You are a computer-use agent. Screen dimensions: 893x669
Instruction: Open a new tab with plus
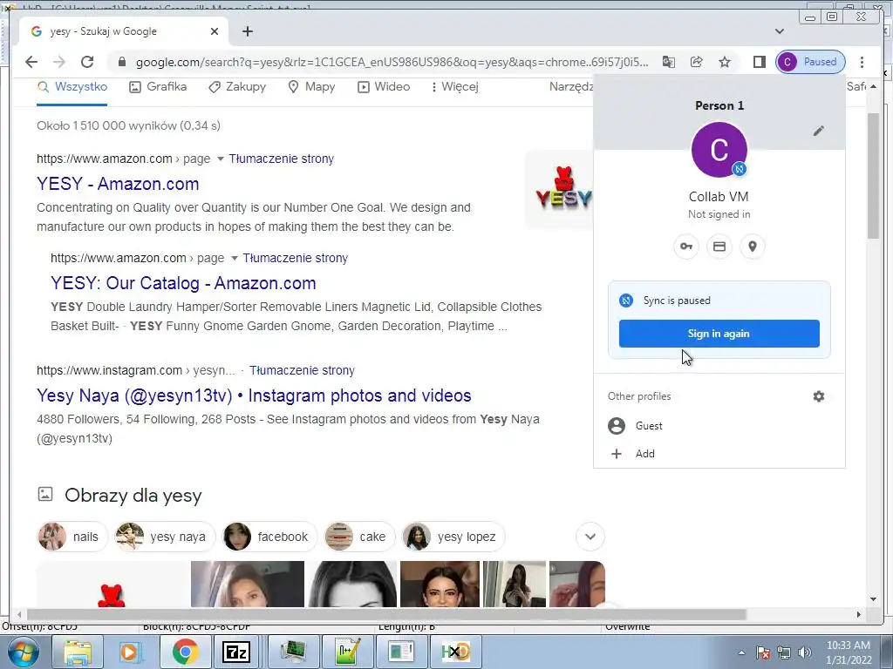point(248,31)
